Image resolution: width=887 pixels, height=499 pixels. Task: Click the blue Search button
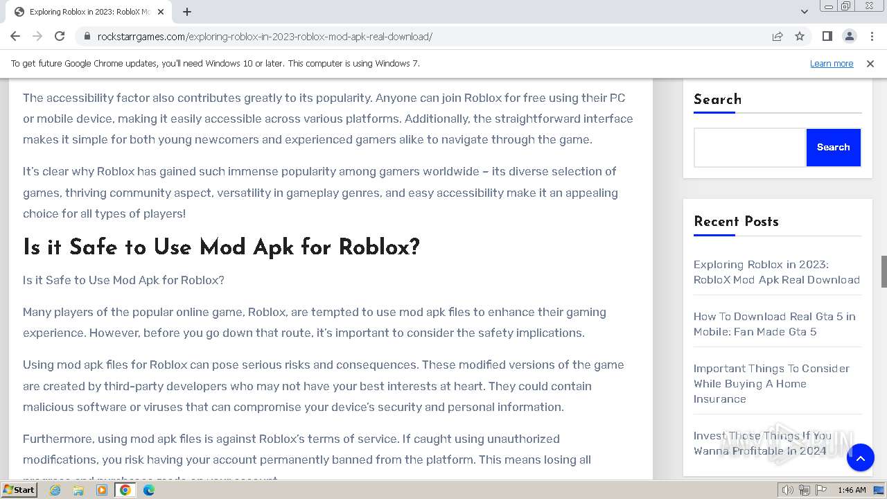[833, 147]
